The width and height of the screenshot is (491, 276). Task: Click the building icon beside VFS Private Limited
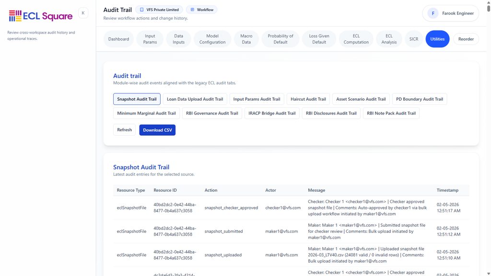pos(141,10)
